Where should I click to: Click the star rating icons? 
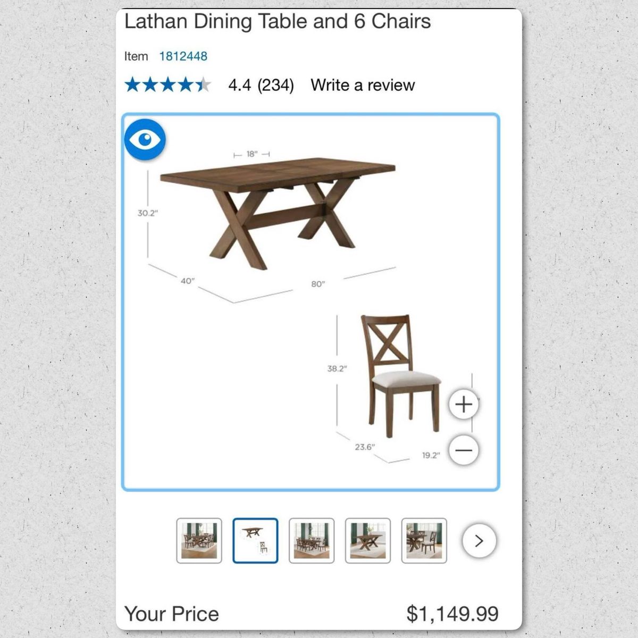167,85
